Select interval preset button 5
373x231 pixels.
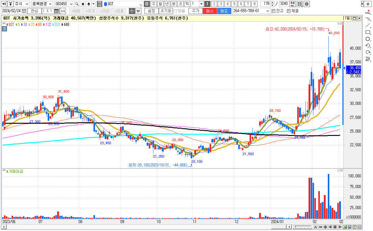[x=234, y=4]
